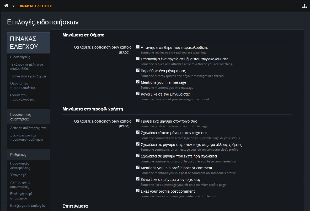
Task: Open Ειδοποιήσεις in sidebar
Action: pos(20,57)
